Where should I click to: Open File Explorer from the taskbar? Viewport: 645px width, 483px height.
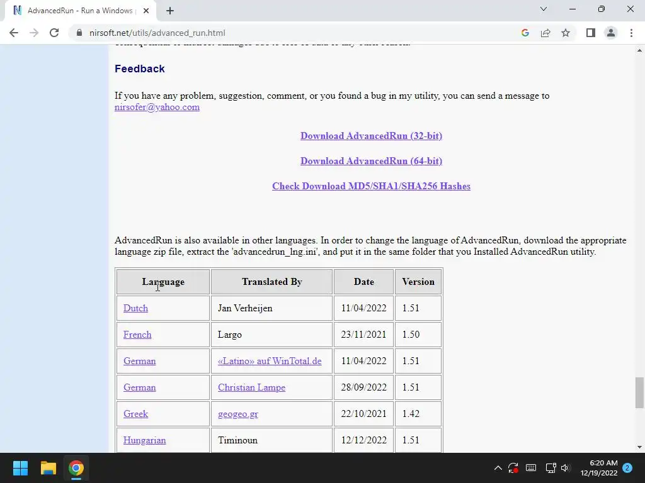(48, 468)
